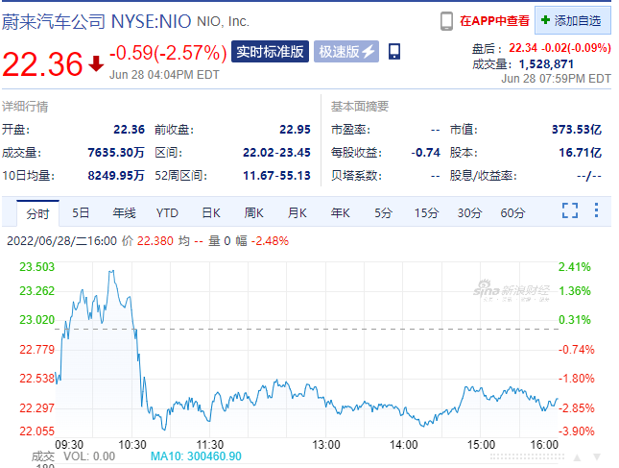The image size is (619, 468).
Task: Click the phone icon beside 在APP中查看
Action: (446, 21)
